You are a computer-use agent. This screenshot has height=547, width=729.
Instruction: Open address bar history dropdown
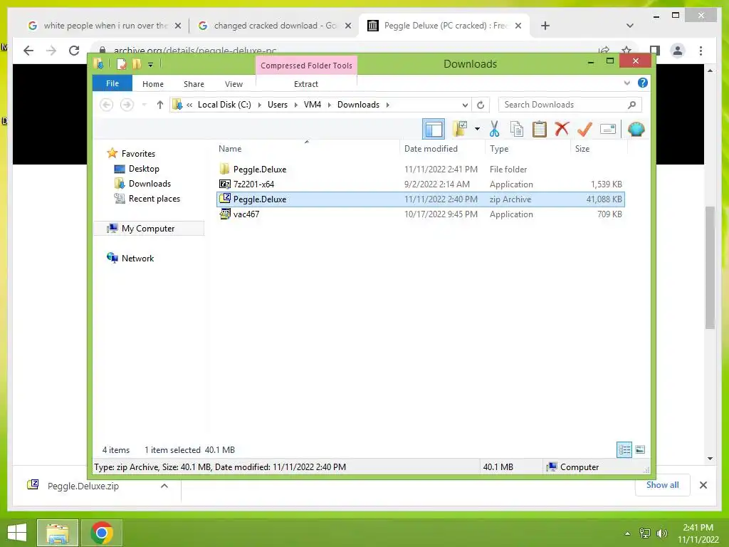464,105
